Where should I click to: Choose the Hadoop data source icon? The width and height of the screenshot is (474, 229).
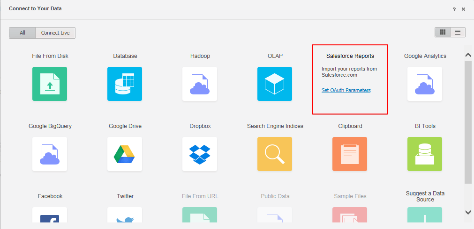[200, 84]
